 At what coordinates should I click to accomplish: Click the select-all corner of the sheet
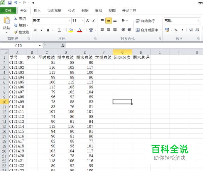4,52
